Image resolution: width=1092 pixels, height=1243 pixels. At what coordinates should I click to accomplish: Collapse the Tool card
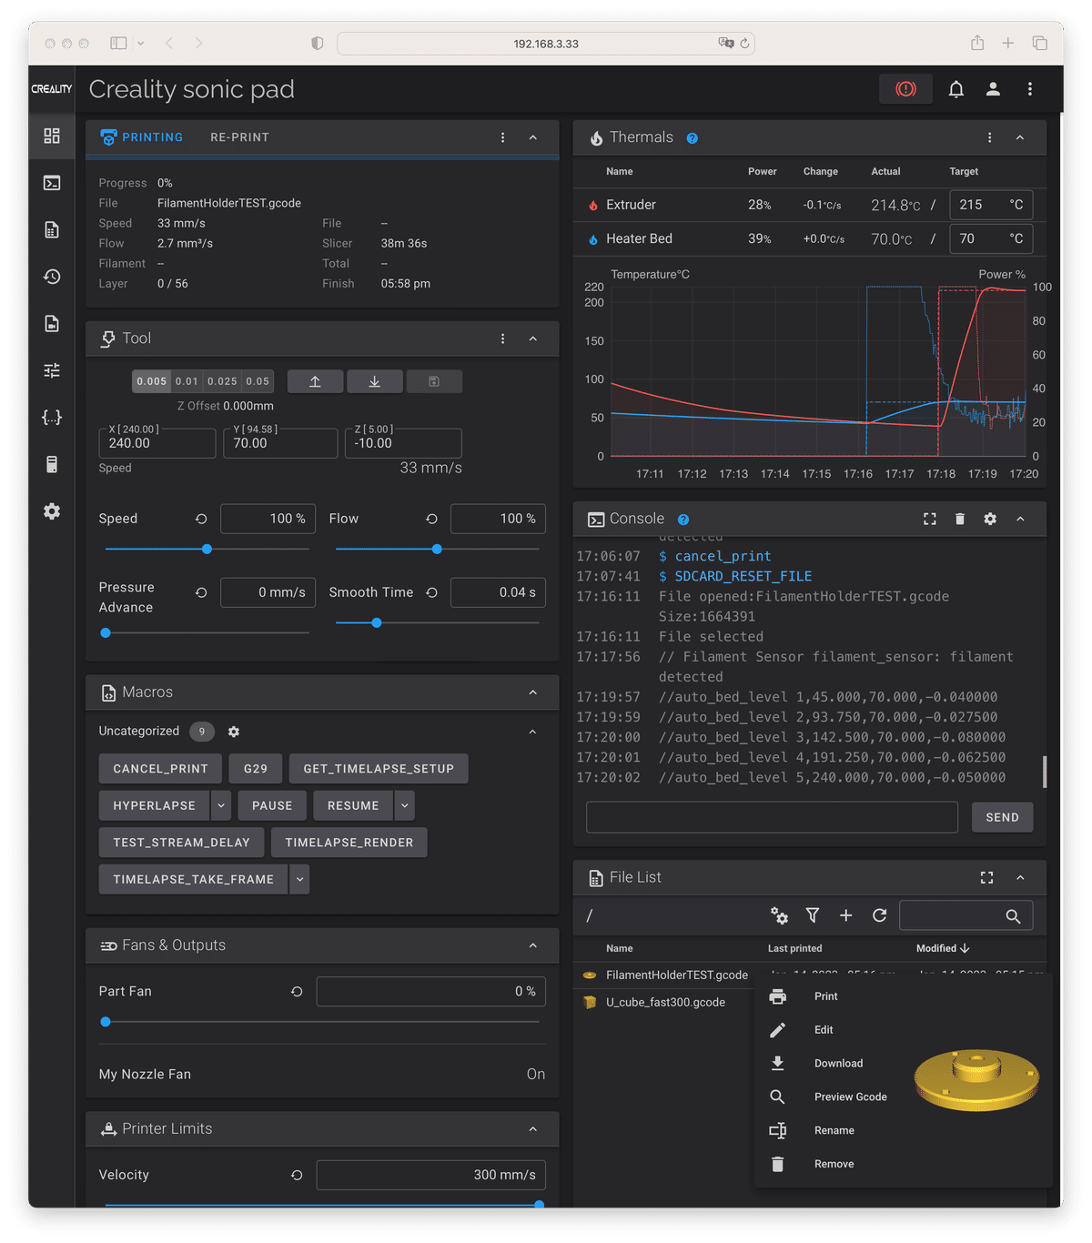click(532, 339)
